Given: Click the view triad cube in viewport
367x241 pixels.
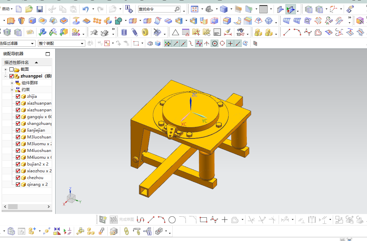Looking at the screenshot, I should click(x=71, y=198).
